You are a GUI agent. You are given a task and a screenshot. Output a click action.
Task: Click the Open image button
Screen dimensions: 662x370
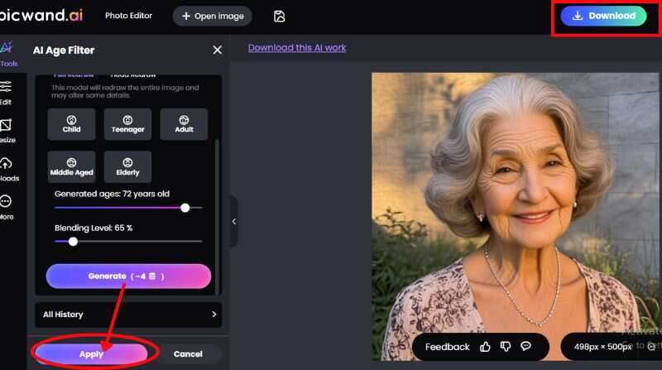[213, 16]
